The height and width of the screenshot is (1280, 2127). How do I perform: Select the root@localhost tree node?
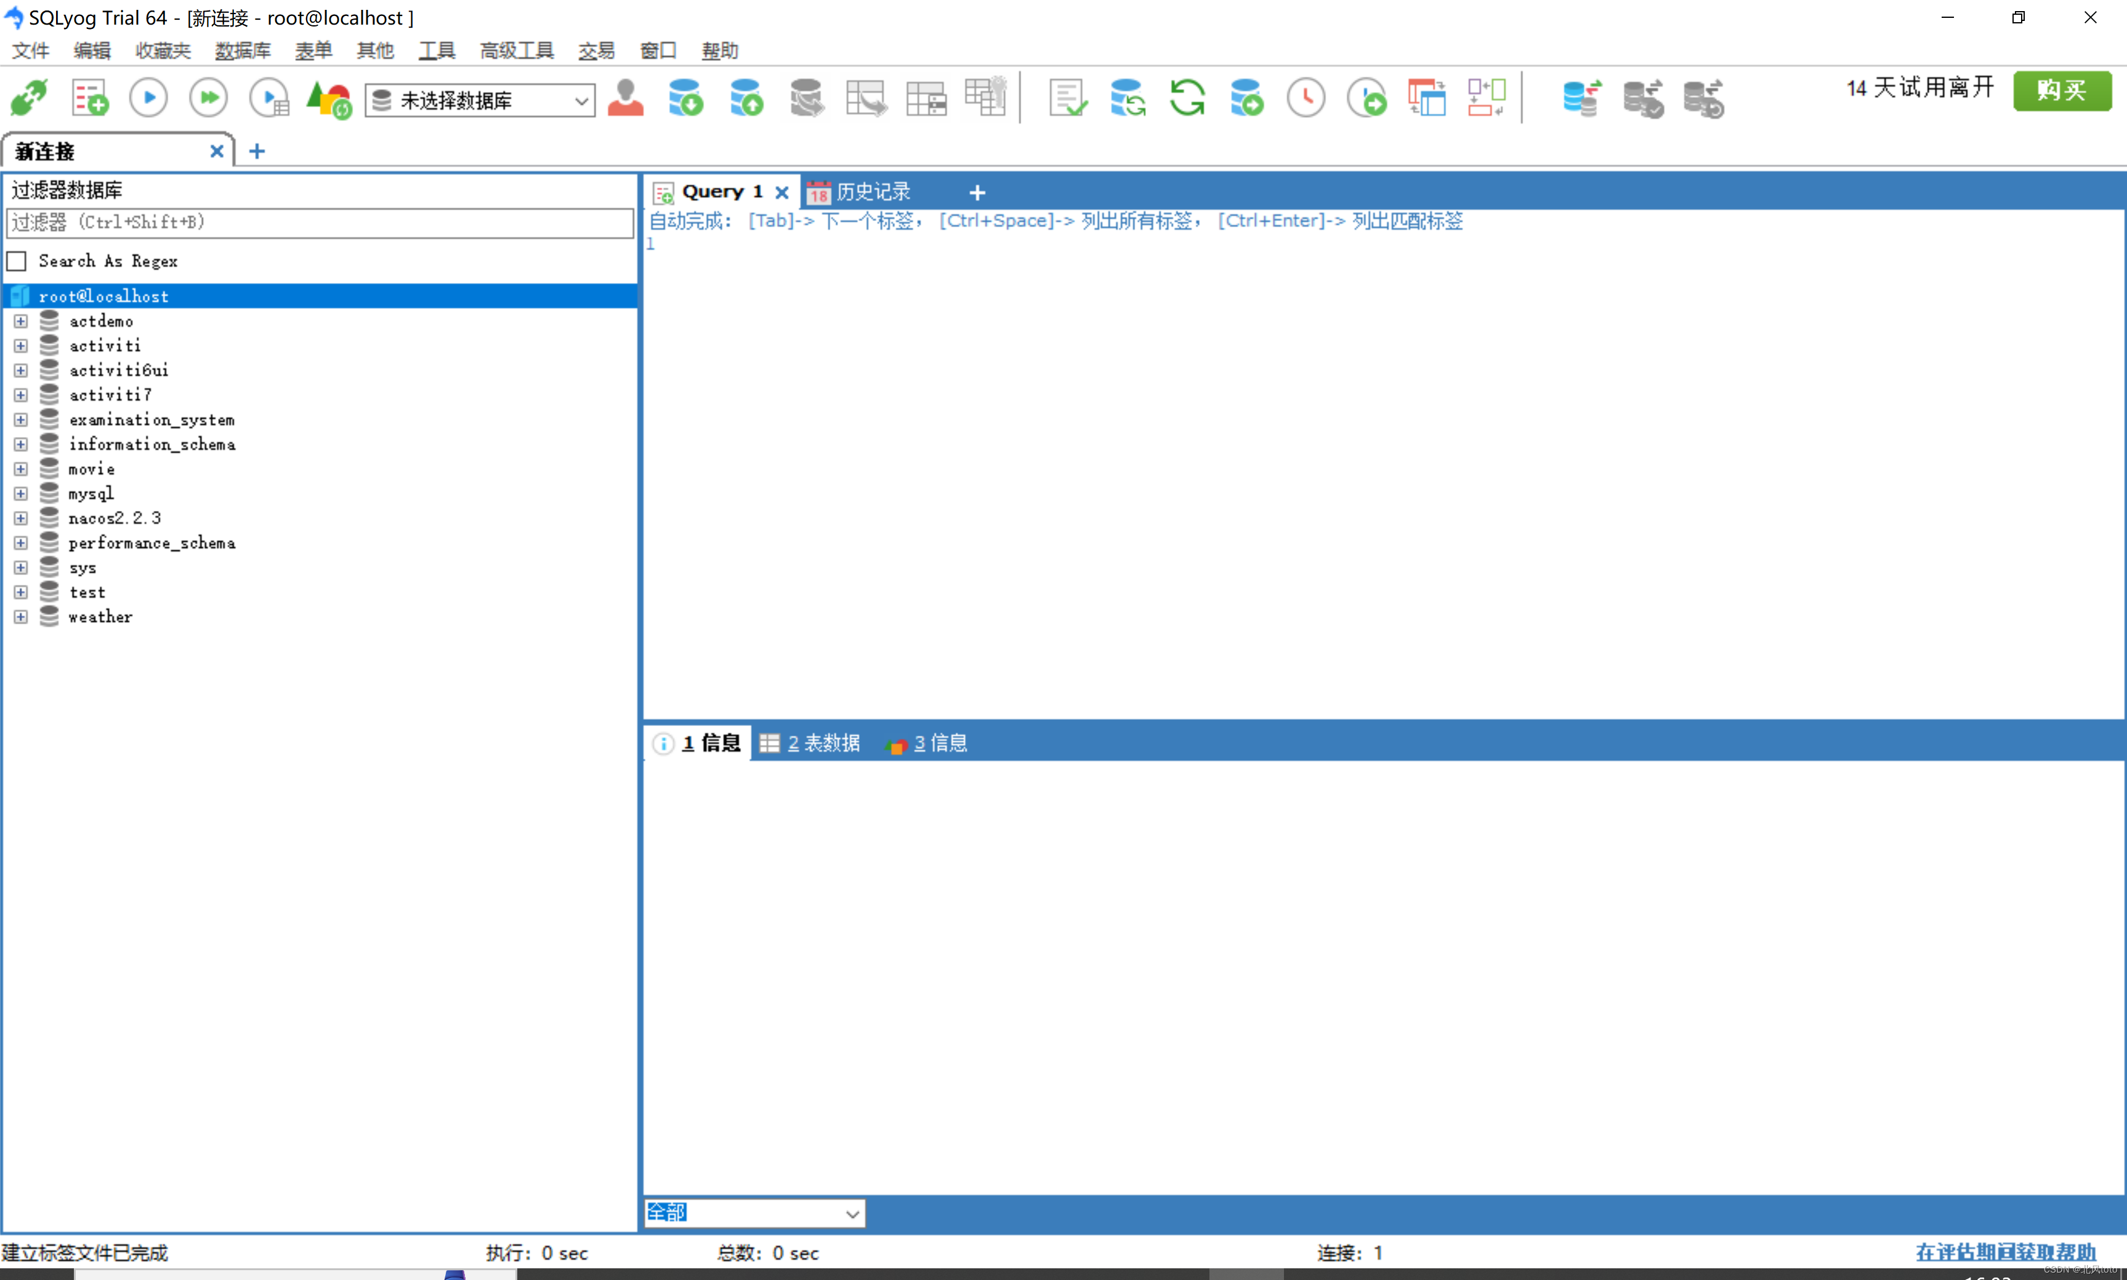(320, 296)
